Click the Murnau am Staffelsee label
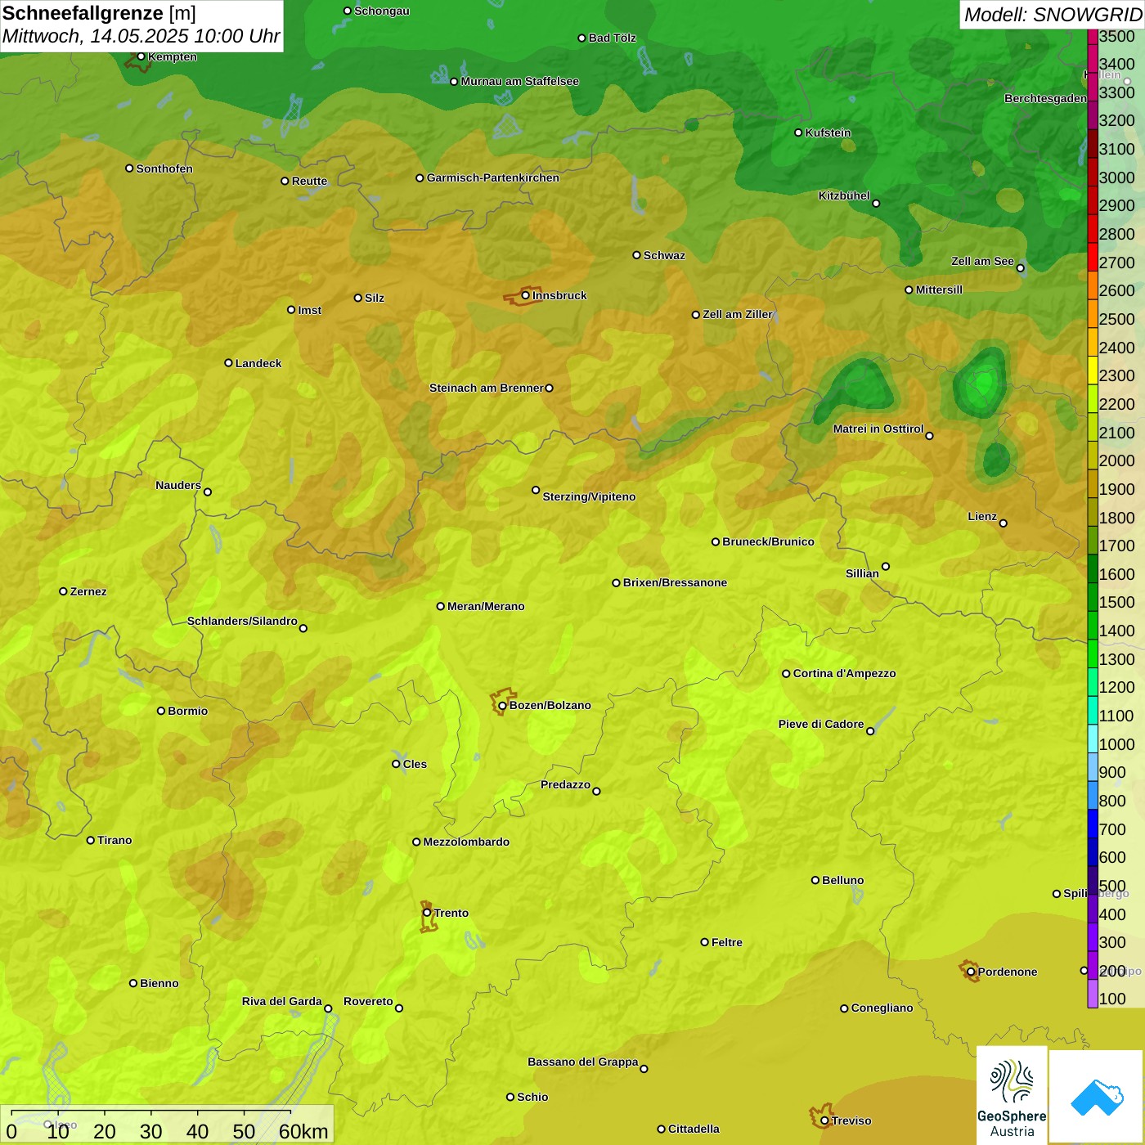1145x1145 pixels. coord(519,81)
